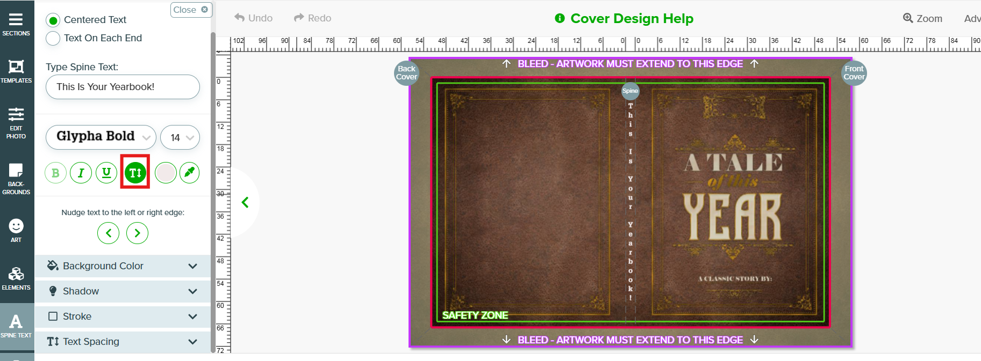Open the Edit Photo sidebar tool
This screenshot has width=981, height=361.
pyautogui.click(x=16, y=123)
